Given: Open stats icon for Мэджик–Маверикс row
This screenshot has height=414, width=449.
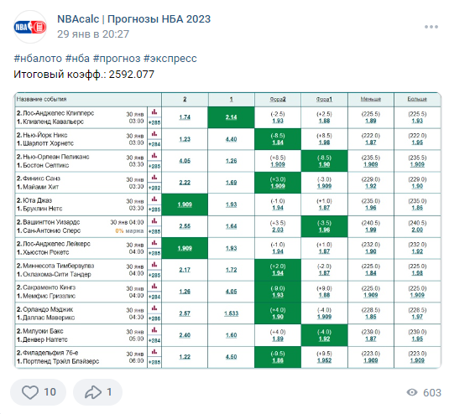Looking at the screenshot, I should pyautogui.click(x=154, y=308).
